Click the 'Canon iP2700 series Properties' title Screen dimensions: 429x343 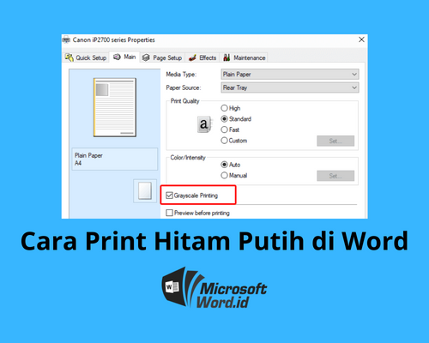pos(113,39)
